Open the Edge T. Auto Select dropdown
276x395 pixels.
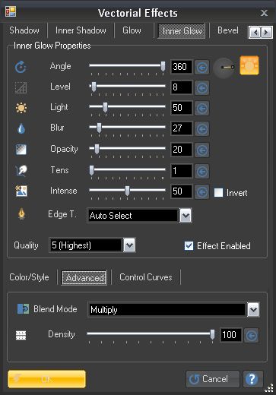[x=186, y=216]
